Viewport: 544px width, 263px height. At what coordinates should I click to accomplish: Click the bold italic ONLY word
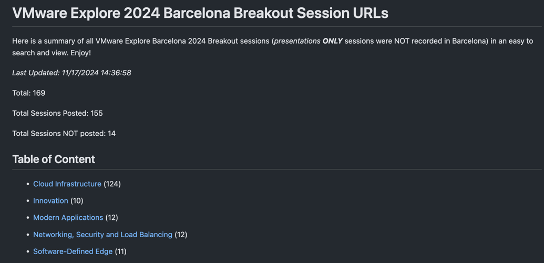coord(332,41)
